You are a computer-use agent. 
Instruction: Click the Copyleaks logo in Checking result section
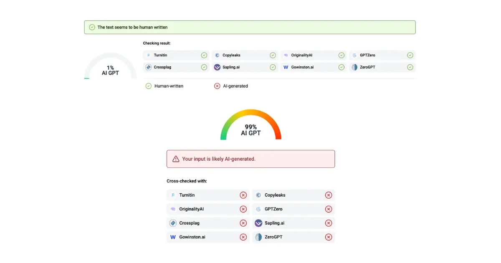(217, 55)
